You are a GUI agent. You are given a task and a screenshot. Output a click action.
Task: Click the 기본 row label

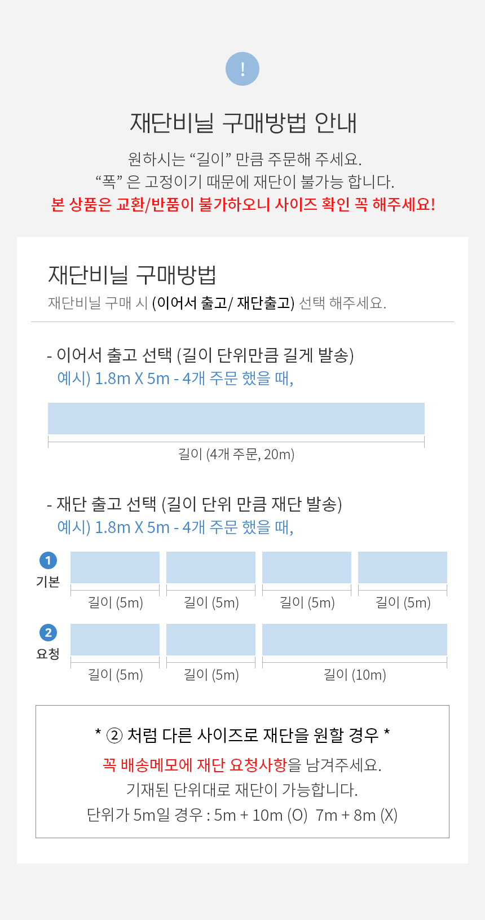pos(48,582)
